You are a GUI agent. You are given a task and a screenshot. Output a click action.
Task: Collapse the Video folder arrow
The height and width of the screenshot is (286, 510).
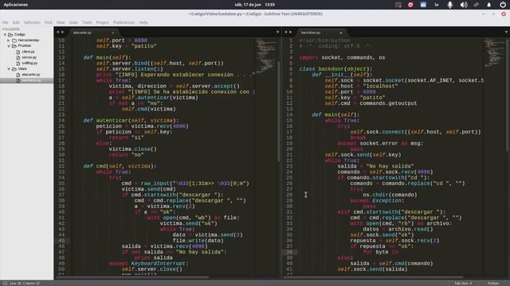pyautogui.click(x=9, y=69)
